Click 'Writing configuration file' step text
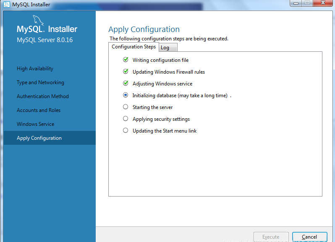Viewport: 335px width, 242px height. point(160,60)
